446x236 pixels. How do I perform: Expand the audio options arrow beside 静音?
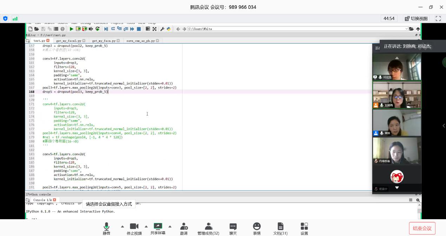click(123, 227)
